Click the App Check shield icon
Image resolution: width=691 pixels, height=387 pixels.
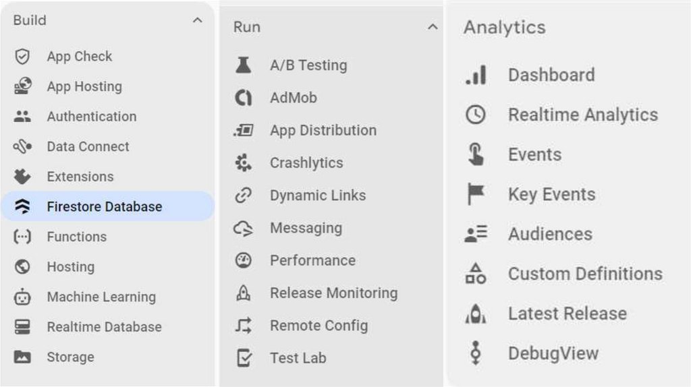[22, 57]
